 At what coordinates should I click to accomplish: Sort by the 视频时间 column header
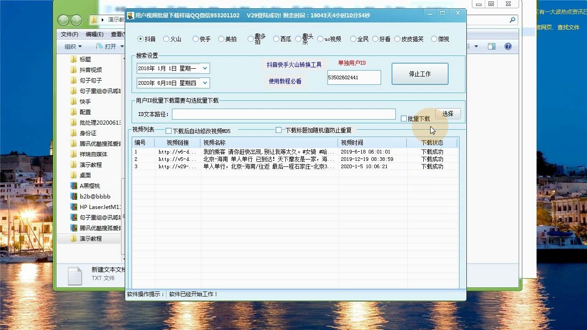point(372,143)
